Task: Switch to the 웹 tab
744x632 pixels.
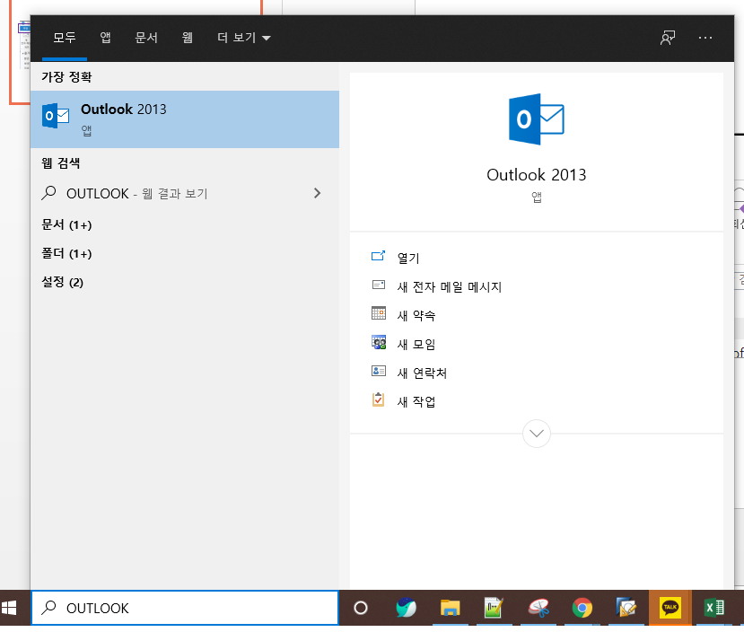Action: 188,38
